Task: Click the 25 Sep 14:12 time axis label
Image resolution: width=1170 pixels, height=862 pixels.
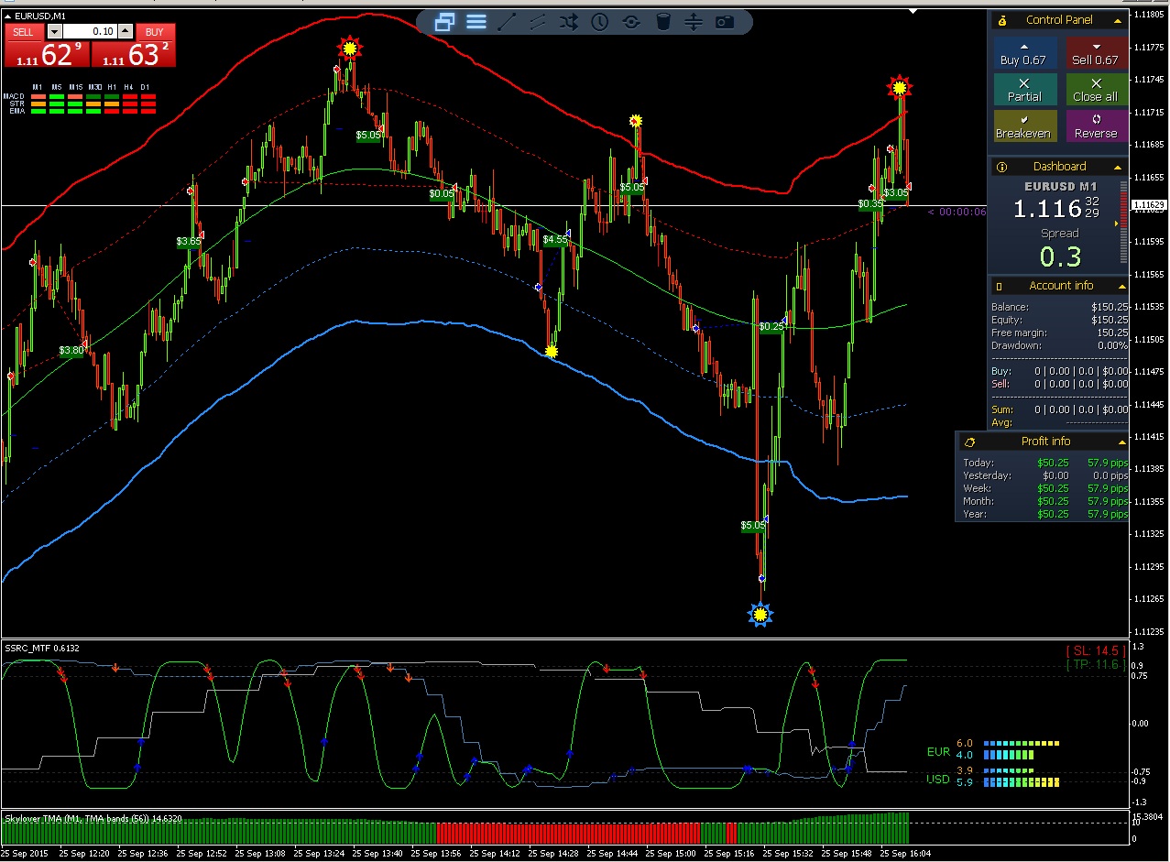Action: pyautogui.click(x=496, y=853)
